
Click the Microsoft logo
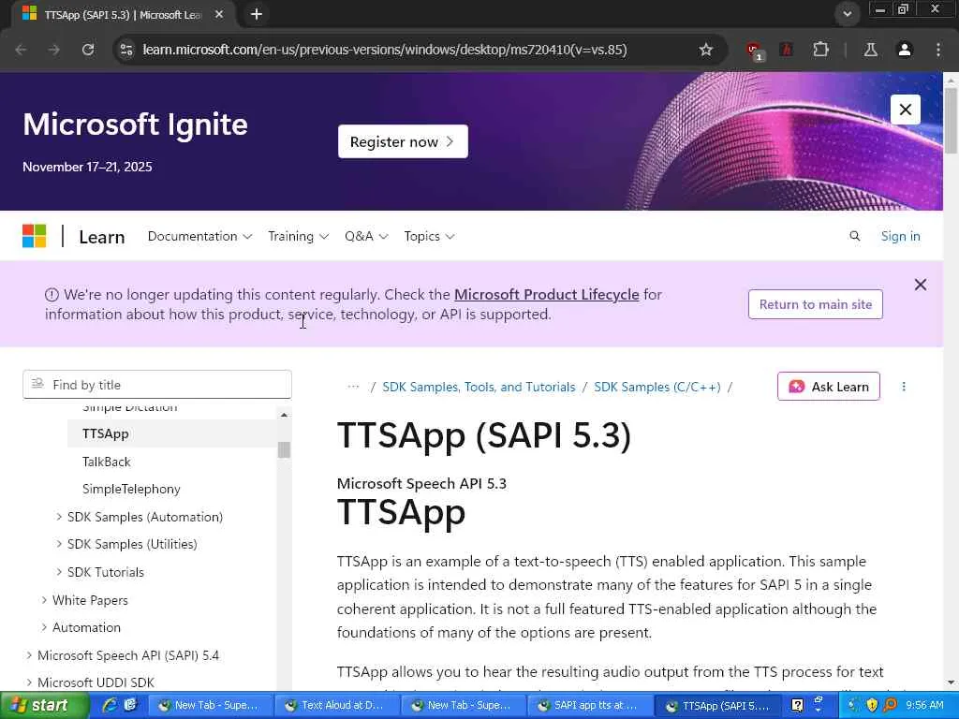[x=35, y=236]
